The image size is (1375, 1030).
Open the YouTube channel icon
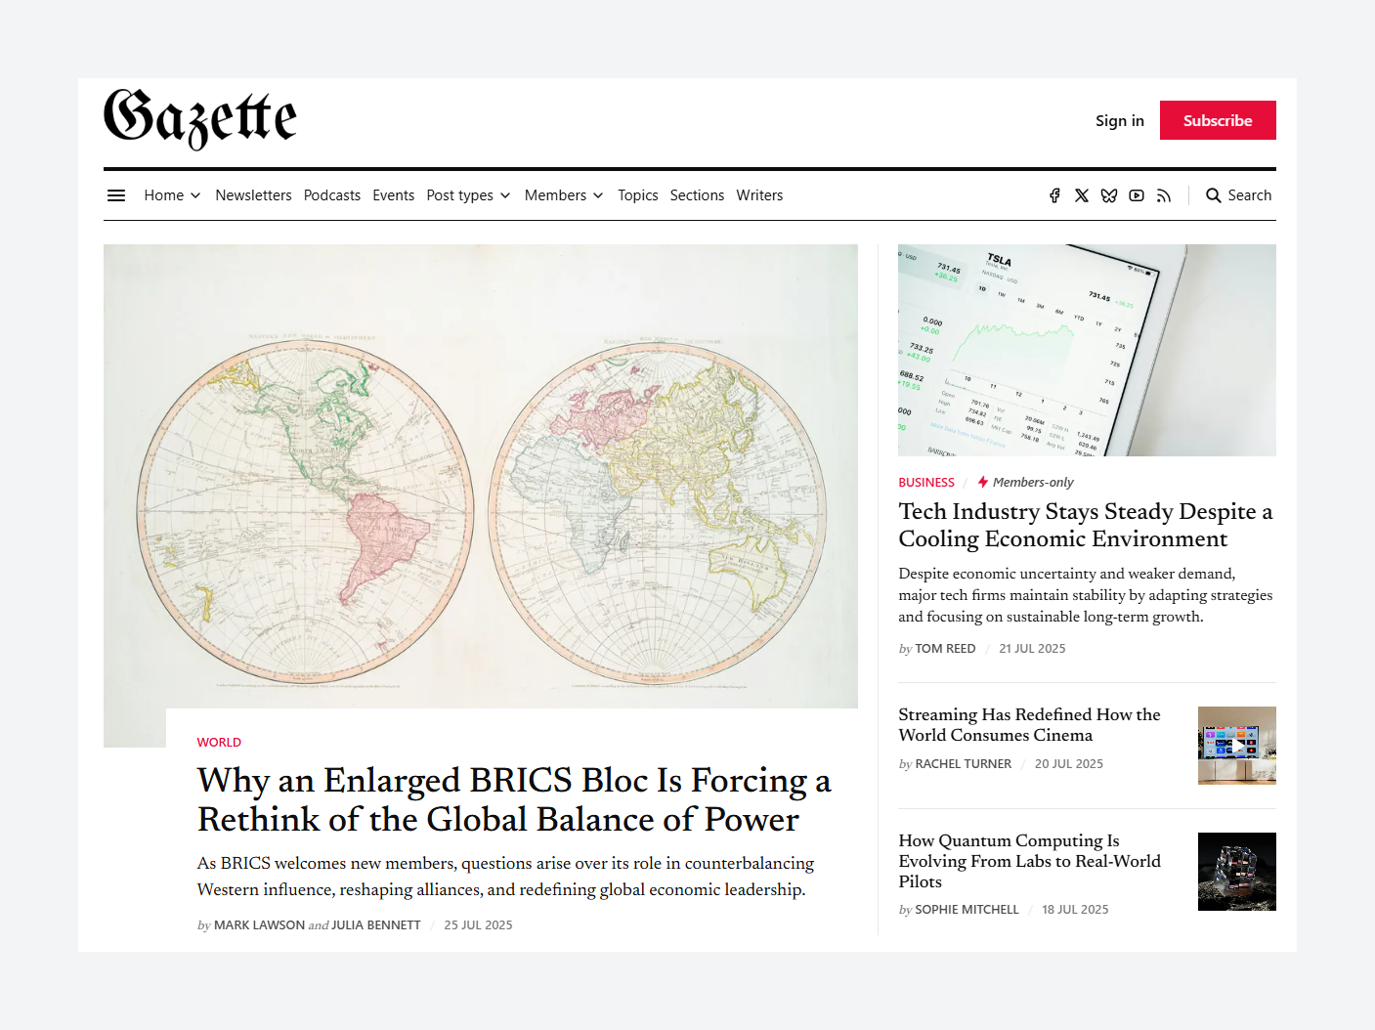1137,195
